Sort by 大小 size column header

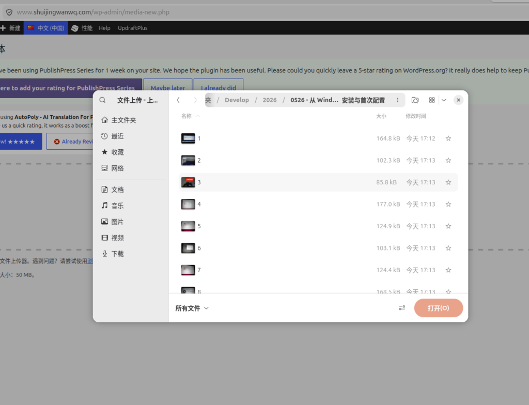click(x=381, y=116)
